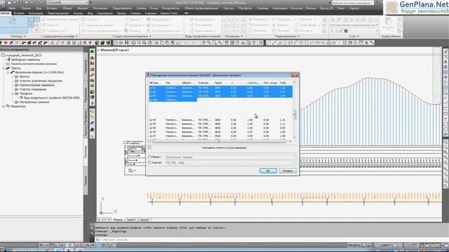
Task: Click the blue pencil icon in geology toolbar
Action: pyautogui.click(x=11, y=43)
